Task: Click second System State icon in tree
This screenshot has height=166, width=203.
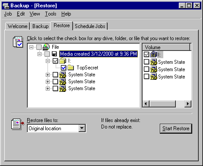Action: (x=63, y=81)
